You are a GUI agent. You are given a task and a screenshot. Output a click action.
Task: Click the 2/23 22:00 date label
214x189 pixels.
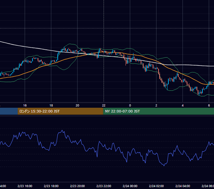click(104, 186)
